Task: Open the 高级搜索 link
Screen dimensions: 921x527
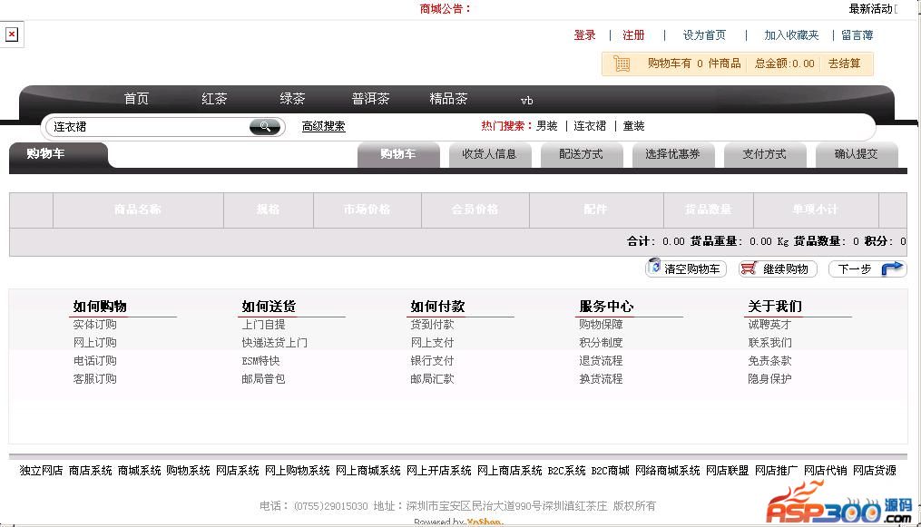Action: point(324,126)
